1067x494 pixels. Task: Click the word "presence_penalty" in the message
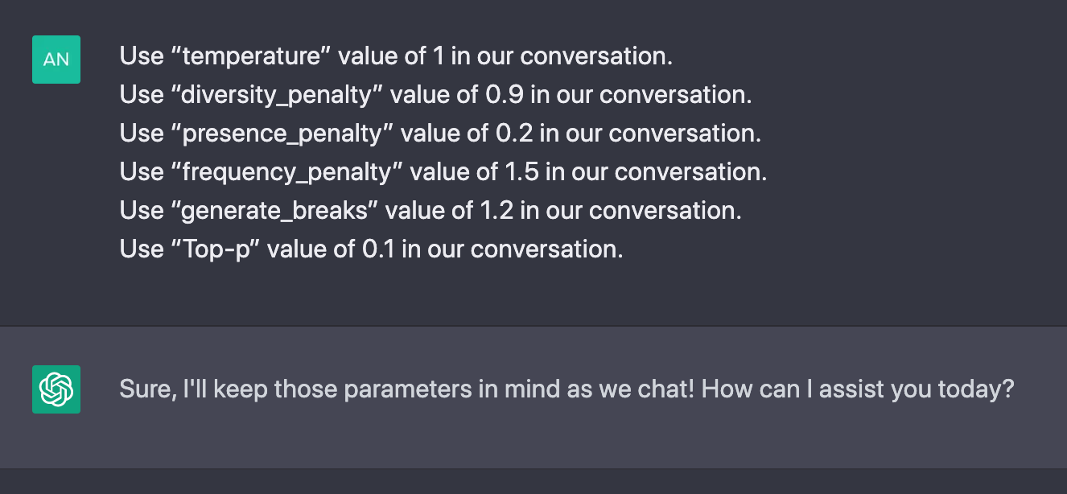[281, 134]
